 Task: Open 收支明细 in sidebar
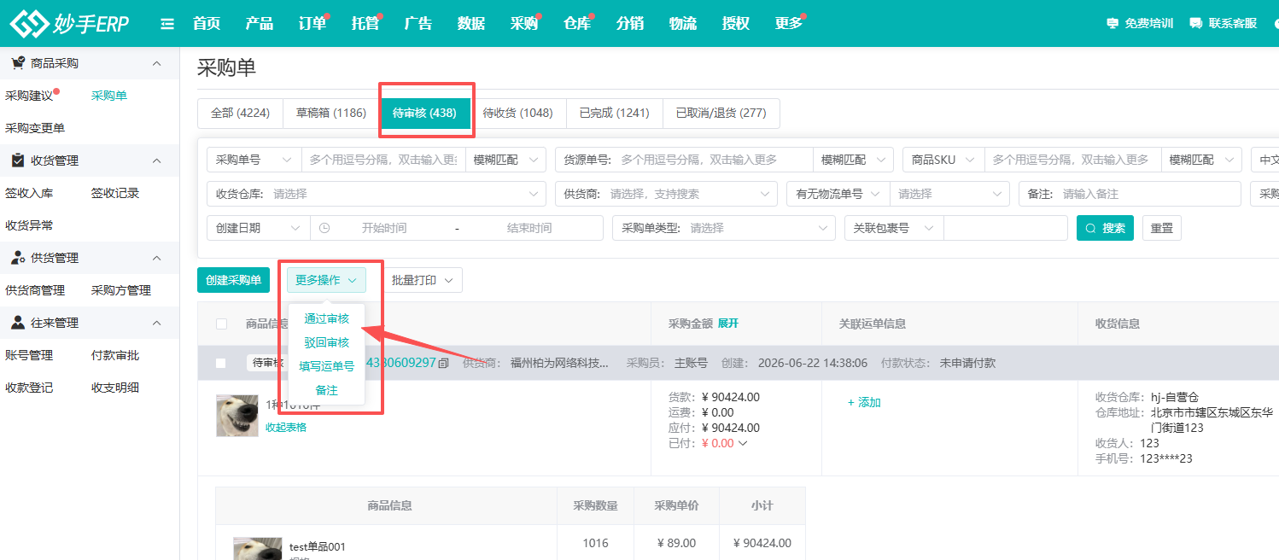pos(115,388)
